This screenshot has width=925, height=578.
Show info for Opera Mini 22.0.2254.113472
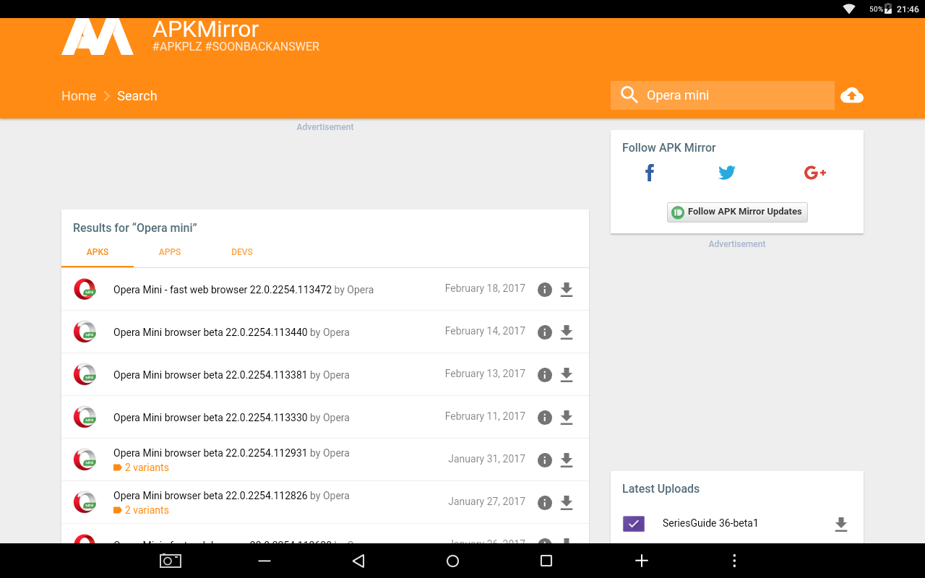click(x=545, y=290)
